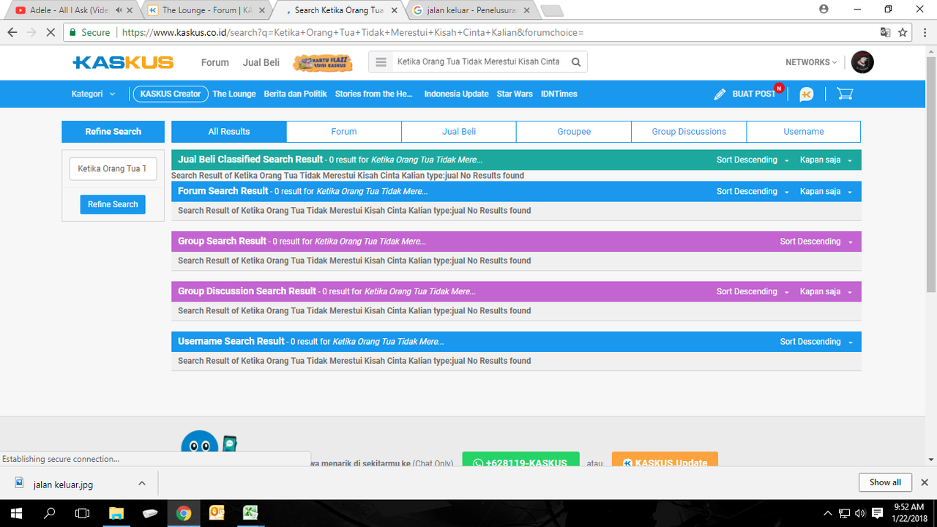Viewport: 937px width, 527px height.
Task: Open Sort Descending in Group Search Result
Action: coord(816,242)
